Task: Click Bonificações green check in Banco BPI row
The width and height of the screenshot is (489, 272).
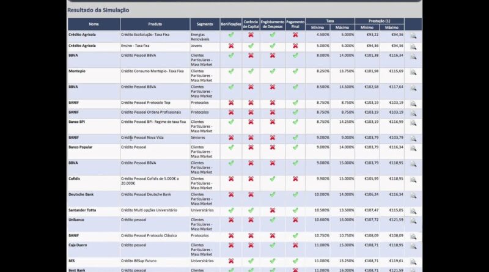Action: [x=231, y=122]
